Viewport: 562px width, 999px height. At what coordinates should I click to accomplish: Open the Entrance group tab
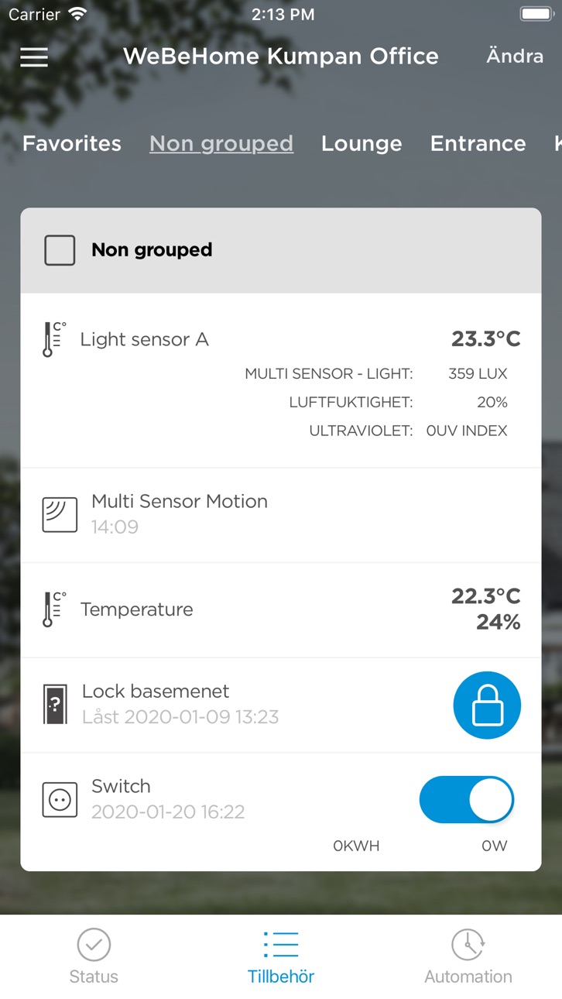pos(478,143)
